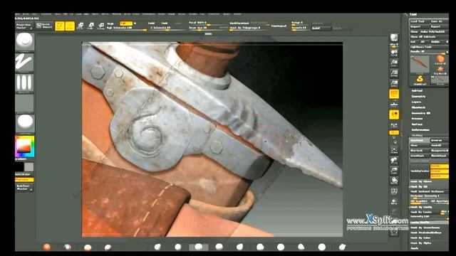Open the current brush thumbnail picker
The width and height of the screenshot is (456, 256).
click(x=25, y=42)
